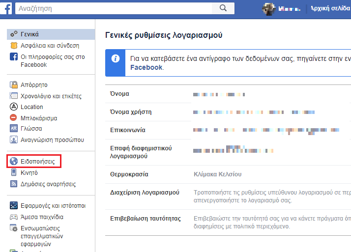
Task: Open Διαχείριση λογαριασμού row
Action: [228, 196]
